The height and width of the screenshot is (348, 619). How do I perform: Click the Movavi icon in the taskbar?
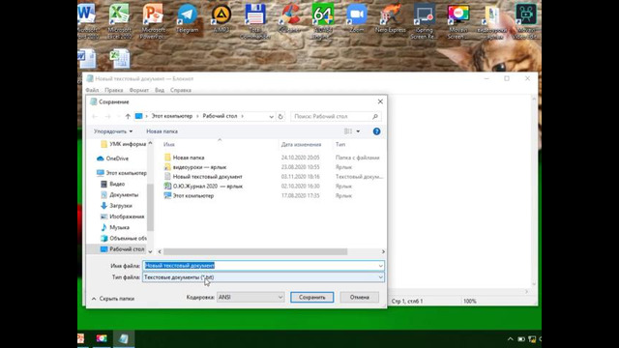[x=102, y=338]
